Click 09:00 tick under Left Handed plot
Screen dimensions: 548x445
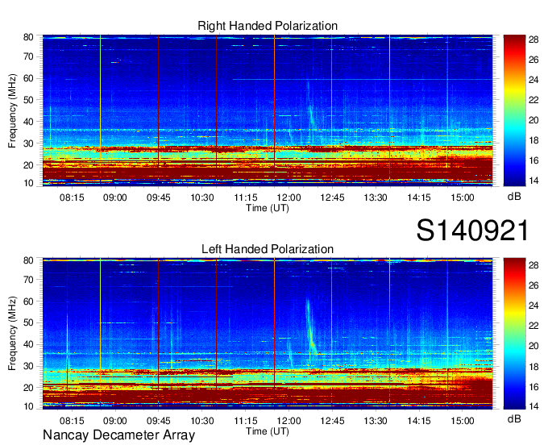(115, 421)
